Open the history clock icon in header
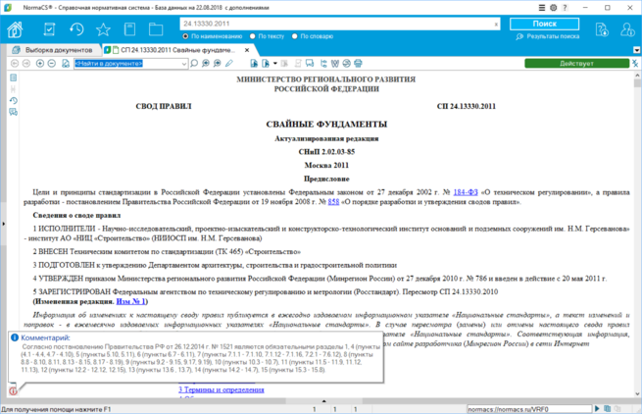This screenshot has height=414, width=642. coord(76,29)
